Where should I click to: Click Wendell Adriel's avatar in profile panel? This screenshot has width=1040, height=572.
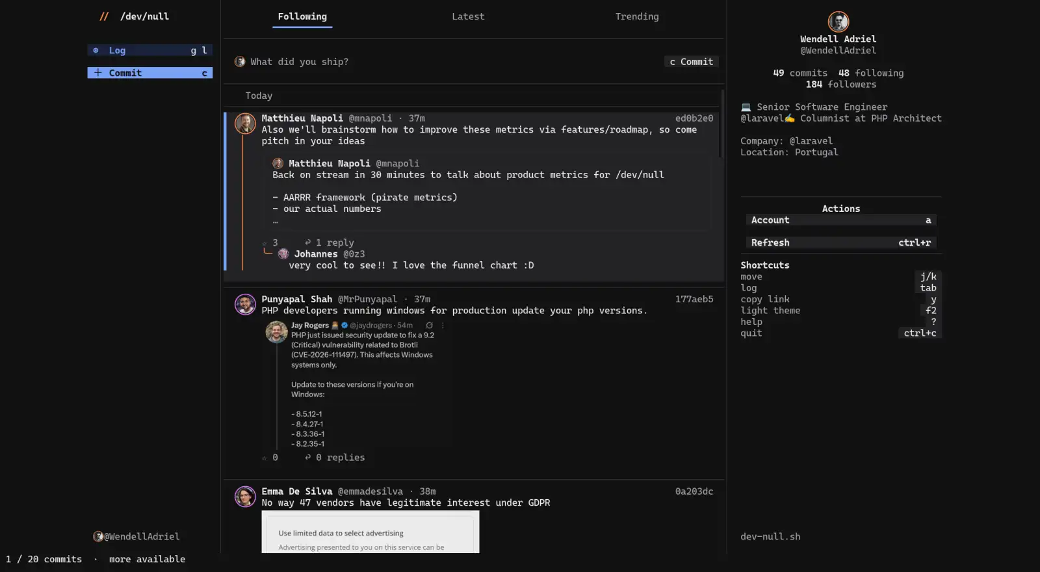pos(838,21)
